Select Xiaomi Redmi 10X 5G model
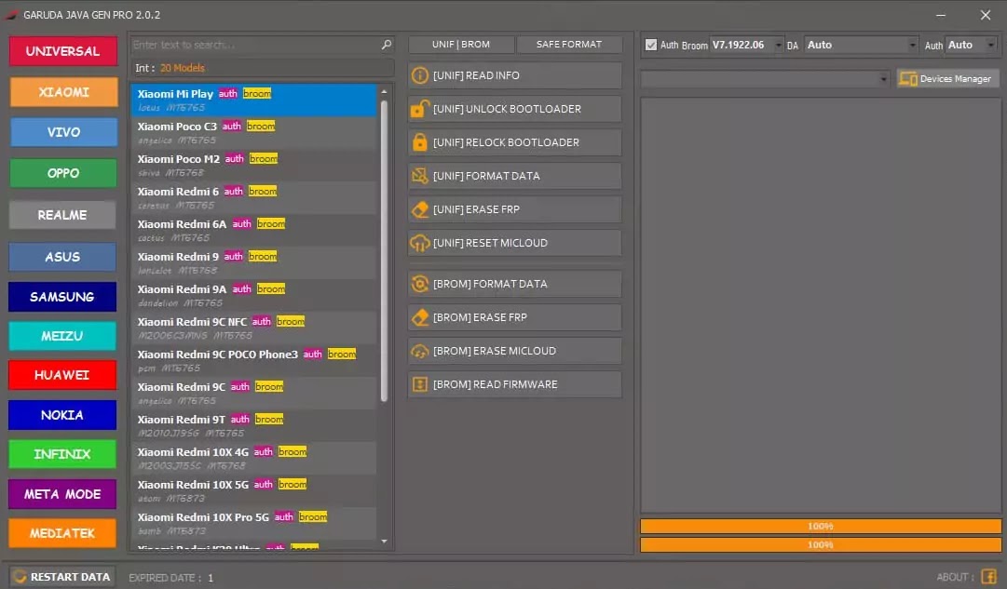This screenshot has width=1007, height=589. click(253, 491)
